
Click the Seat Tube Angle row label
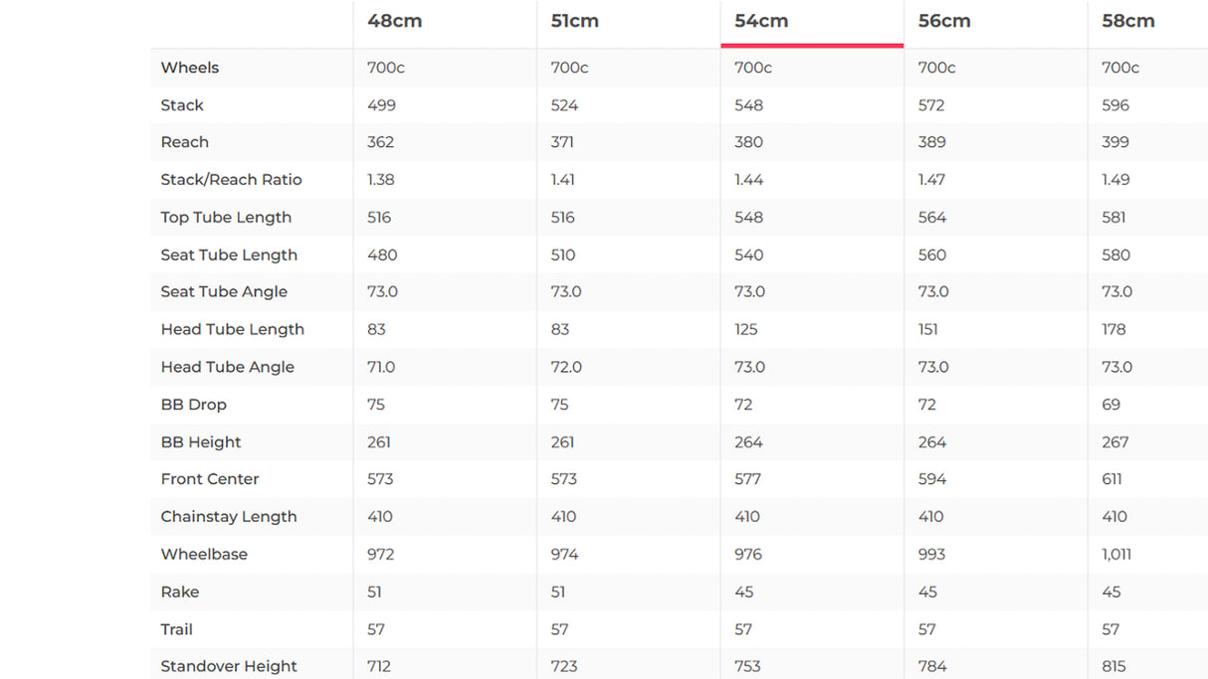click(x=224, y=292)
